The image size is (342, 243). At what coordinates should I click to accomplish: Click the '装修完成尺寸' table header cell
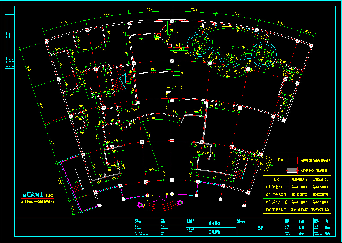click(x=300, y=179)
